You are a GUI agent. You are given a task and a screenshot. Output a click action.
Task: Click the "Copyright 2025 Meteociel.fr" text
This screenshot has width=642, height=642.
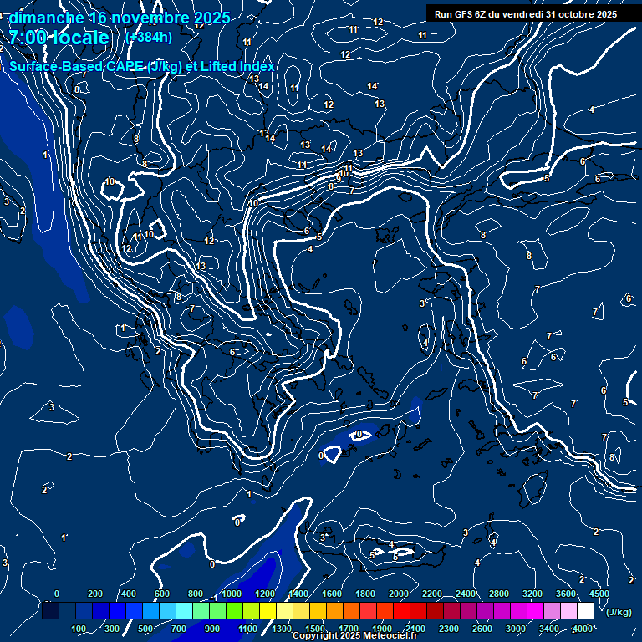click(355, 635)
